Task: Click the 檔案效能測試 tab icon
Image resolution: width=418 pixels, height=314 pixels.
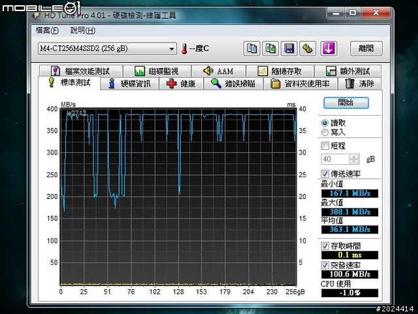Action: [x=55, y=71]
